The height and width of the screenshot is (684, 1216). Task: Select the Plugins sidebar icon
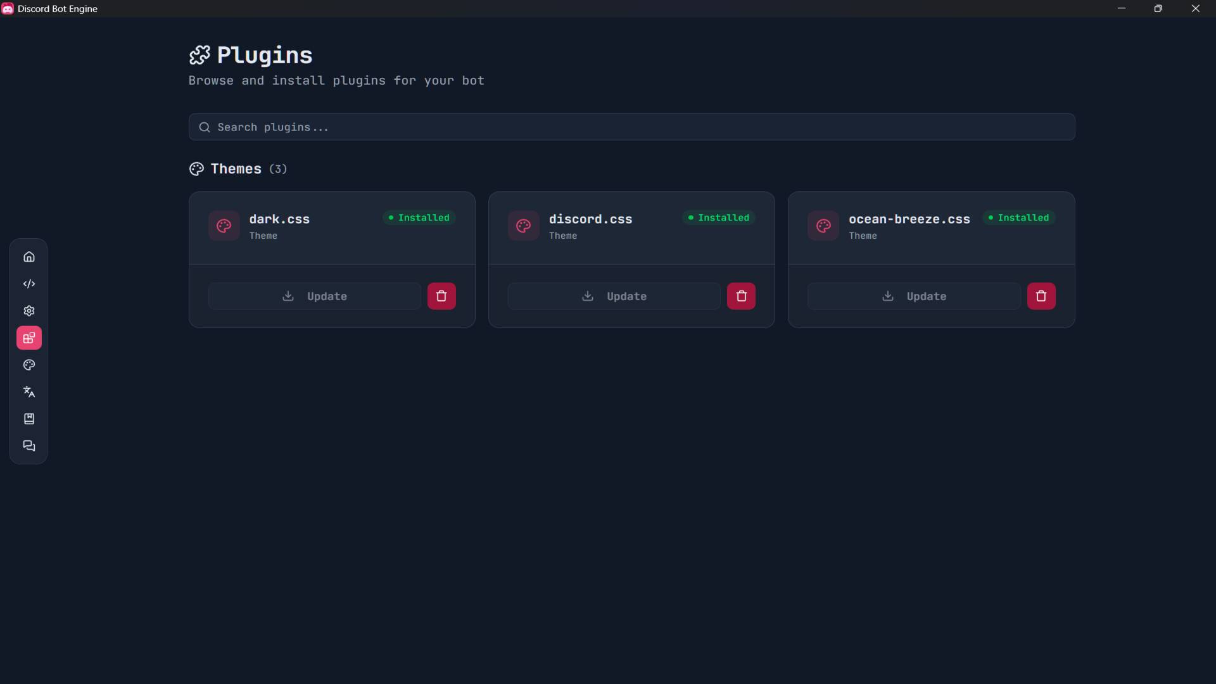[x=29, y=338]
